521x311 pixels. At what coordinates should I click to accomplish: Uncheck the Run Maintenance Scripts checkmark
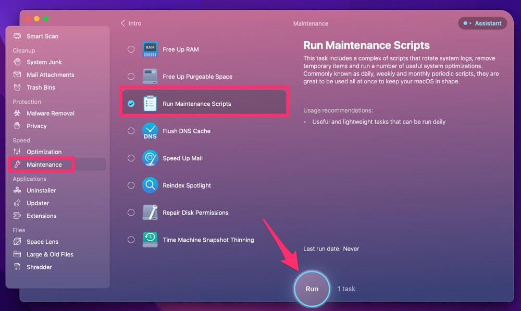[131, 104]
